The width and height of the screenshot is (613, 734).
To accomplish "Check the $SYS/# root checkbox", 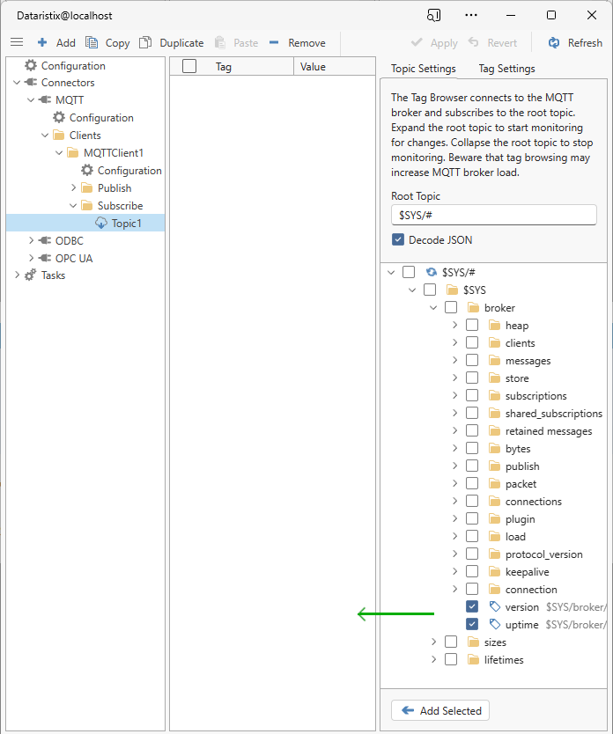I will [x=409, y=272].
